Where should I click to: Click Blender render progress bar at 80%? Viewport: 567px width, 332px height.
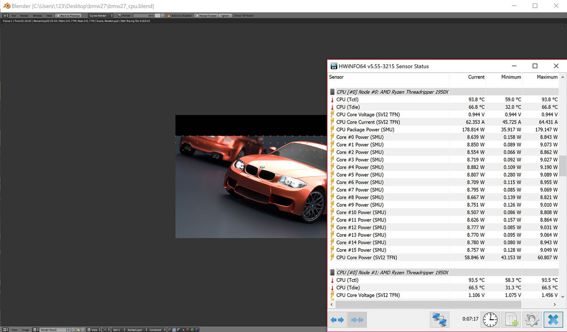point(146,15)
